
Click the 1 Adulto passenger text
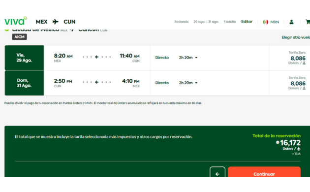click(x=230, y=22)
